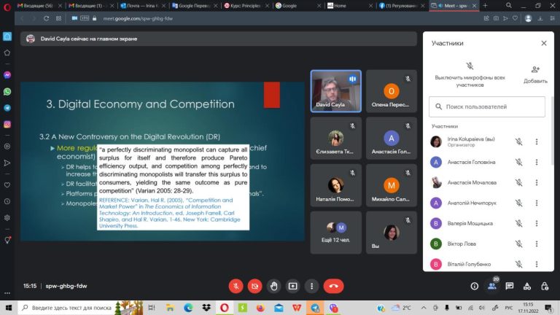Mute Віктор Лова's microphone in list
Viewport: 560px width, 315px height.
[519, 244]
